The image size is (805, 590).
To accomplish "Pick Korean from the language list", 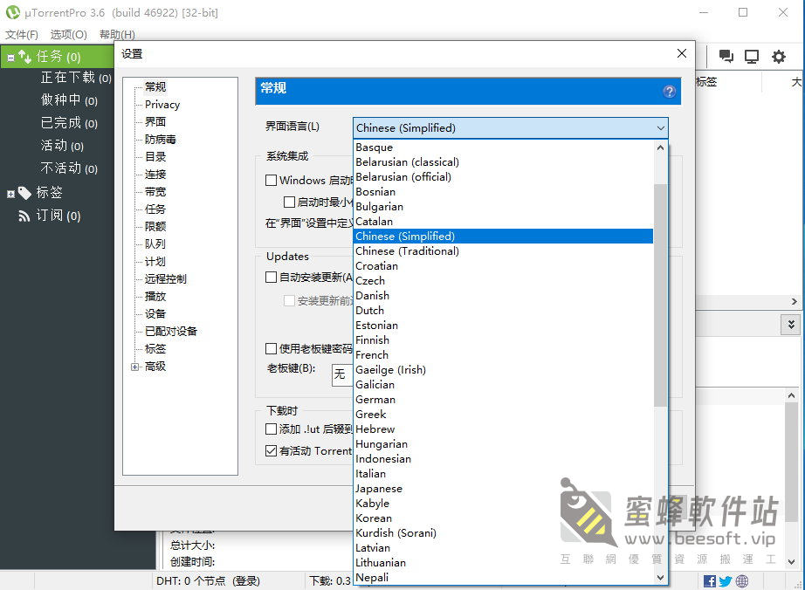I will 504,518.
